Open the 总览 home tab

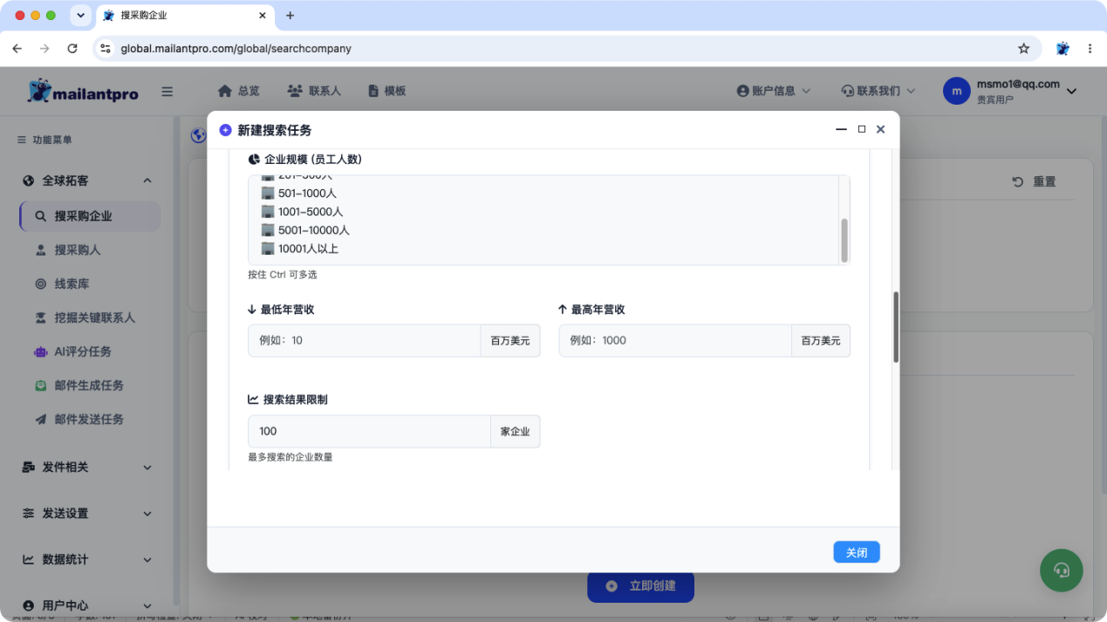(239, 91)
